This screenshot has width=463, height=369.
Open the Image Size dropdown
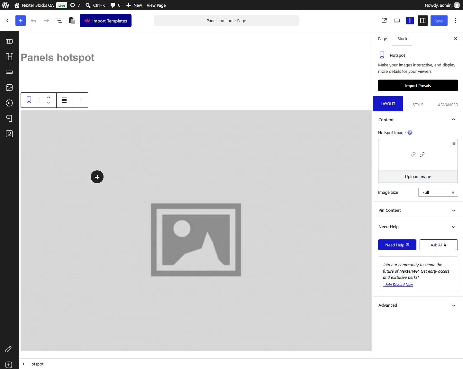click(438, 192)
